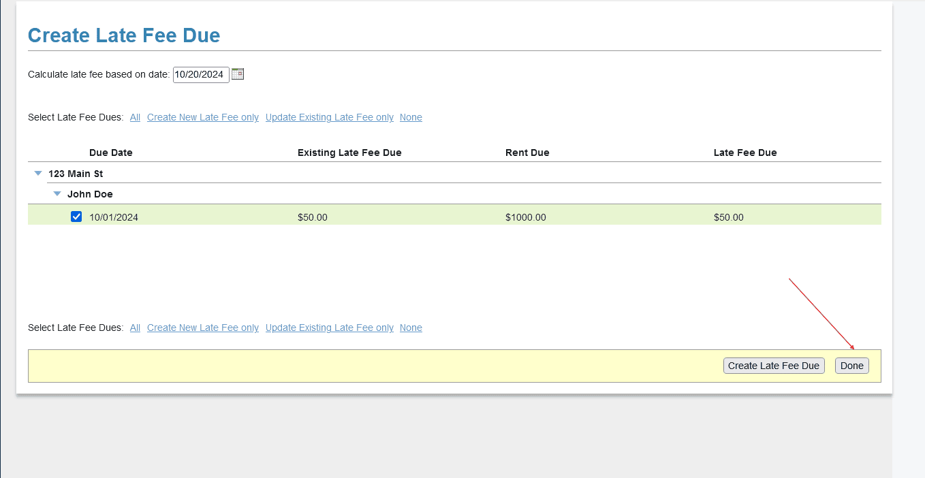Pick 'Update Existing Late Fee only' below table
925x478 pixels.
[330, 328]
